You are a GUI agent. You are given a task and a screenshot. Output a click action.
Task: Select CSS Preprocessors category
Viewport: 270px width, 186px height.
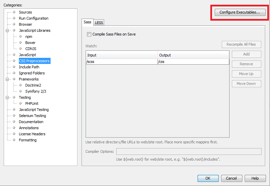click(x=34, y=61)
